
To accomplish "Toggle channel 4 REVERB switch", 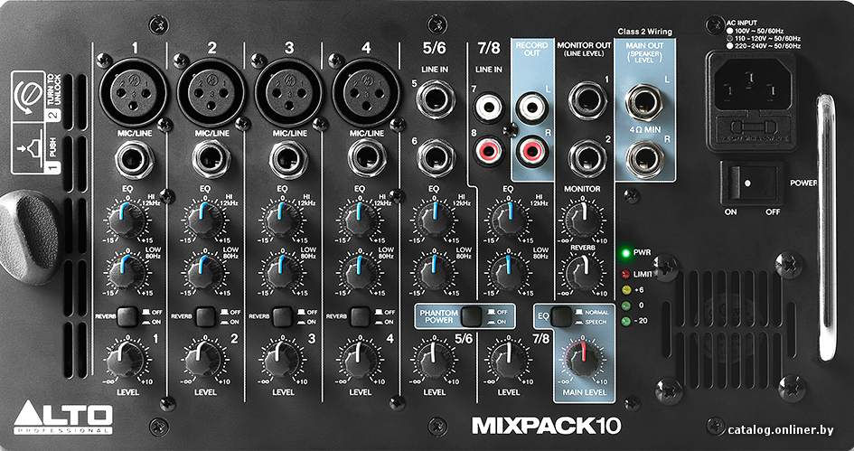I will click(360, 316).
